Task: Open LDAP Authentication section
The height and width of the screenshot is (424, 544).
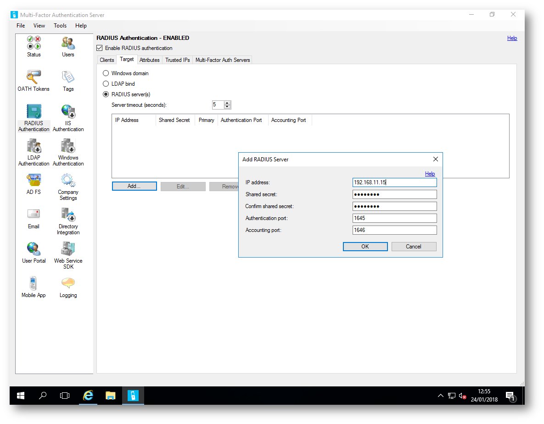Action: (34, 152)
